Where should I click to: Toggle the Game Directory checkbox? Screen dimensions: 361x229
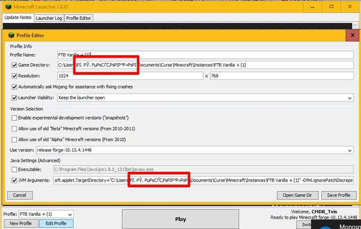14,65
